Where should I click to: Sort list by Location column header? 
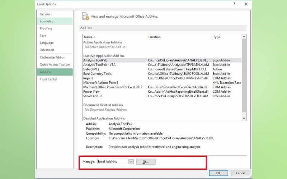(179, 37)
